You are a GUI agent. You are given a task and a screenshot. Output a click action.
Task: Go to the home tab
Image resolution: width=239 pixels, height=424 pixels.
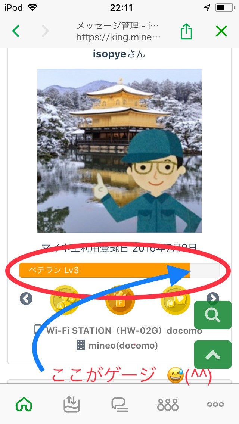(24, 405)
